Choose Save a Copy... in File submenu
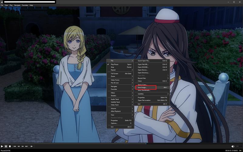This screenshot has height=152, width=243. click(152, 85)
